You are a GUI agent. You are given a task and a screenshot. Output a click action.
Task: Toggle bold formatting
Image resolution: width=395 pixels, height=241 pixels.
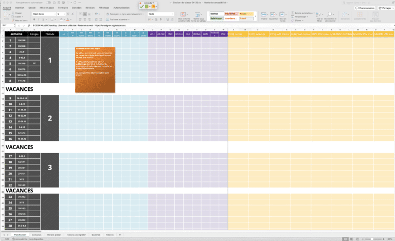tap(34, 20)
